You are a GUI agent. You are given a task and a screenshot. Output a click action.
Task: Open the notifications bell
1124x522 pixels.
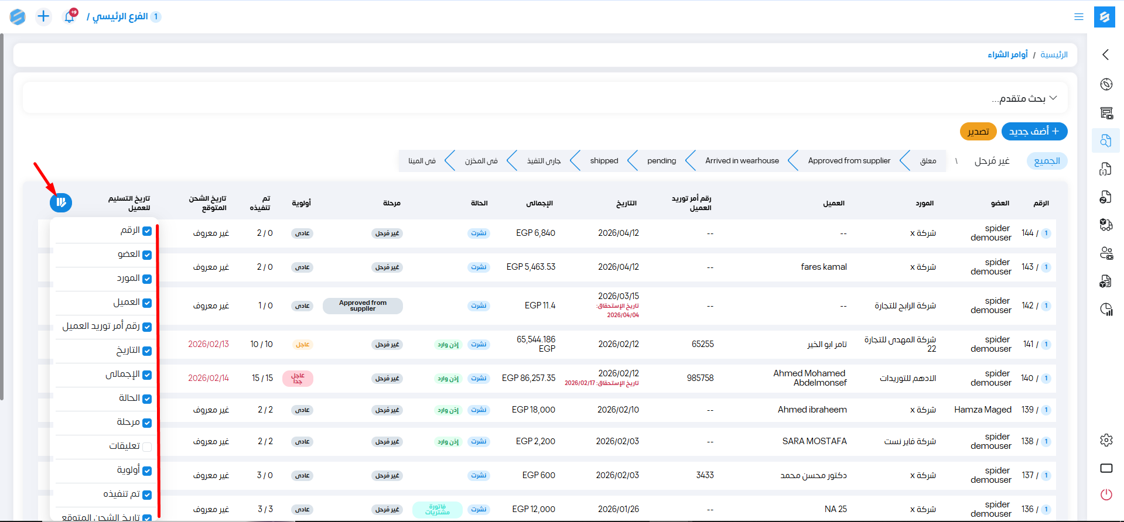coord(69,17)
